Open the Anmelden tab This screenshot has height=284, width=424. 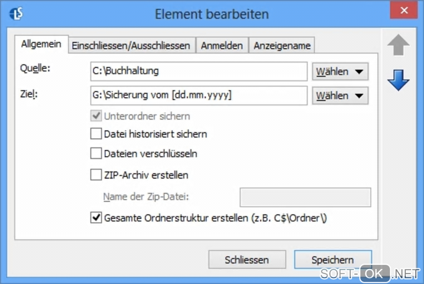pos(222,46)
